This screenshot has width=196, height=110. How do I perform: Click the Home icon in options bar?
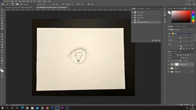pos(3,4)
